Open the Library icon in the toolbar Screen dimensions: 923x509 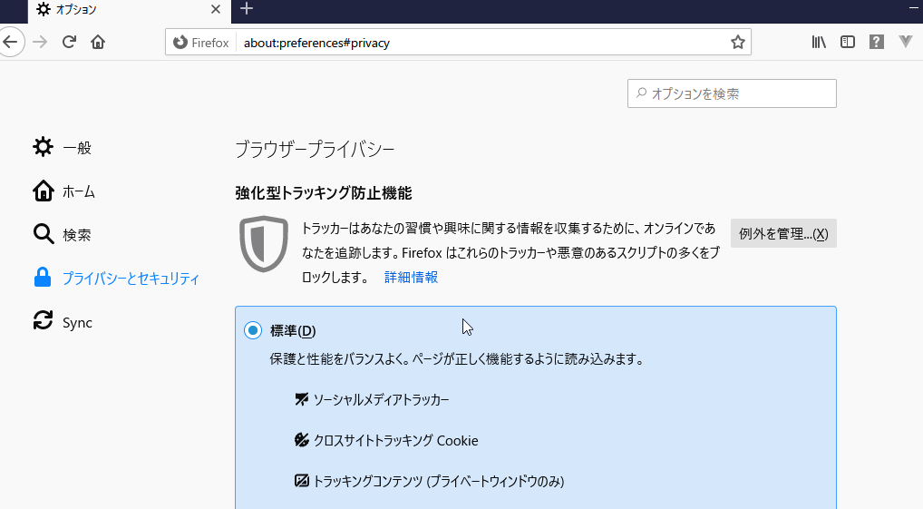tap(819, 43)
